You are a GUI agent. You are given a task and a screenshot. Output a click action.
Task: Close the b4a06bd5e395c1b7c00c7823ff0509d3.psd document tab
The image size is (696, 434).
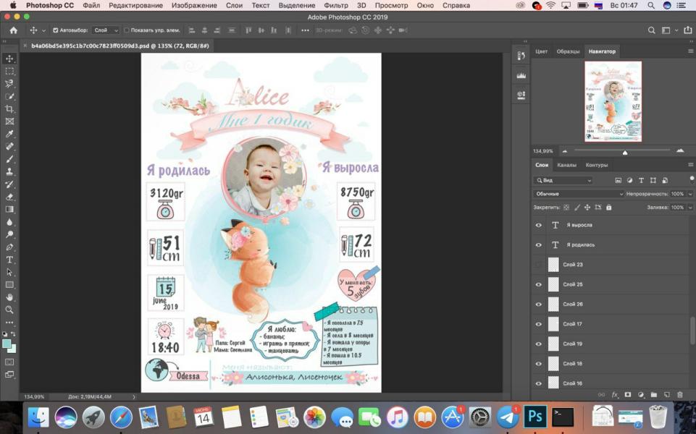point(25,46)
